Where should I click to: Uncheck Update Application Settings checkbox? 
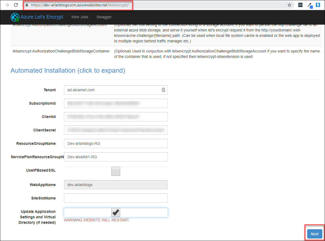pyautogui.click(x=116, y=213)
